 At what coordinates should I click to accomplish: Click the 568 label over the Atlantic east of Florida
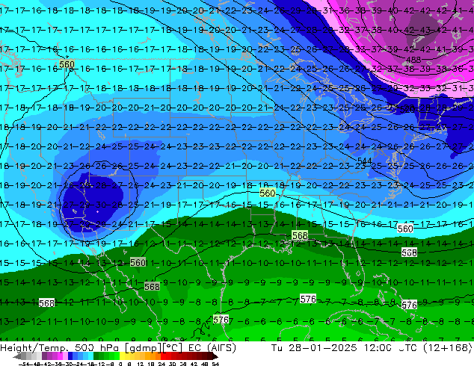click(409, 252)
